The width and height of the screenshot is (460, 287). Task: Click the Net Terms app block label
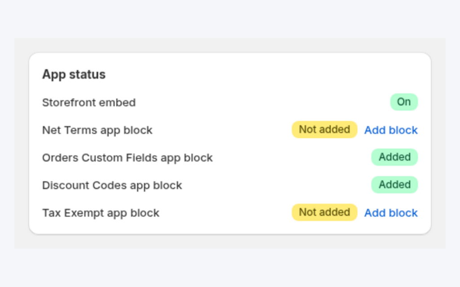[97, 130]
